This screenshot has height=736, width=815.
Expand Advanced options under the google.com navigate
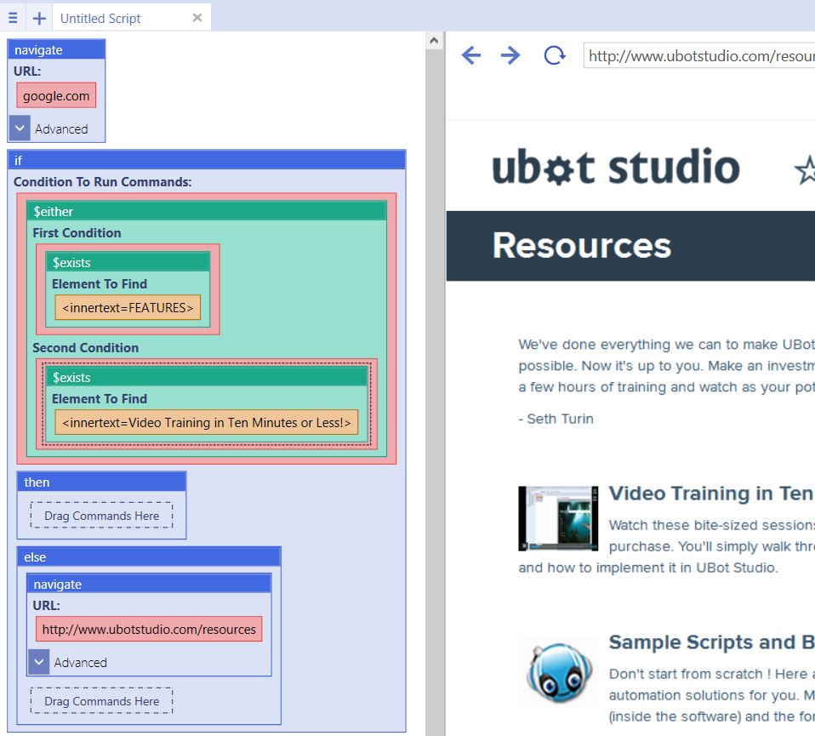20,128
